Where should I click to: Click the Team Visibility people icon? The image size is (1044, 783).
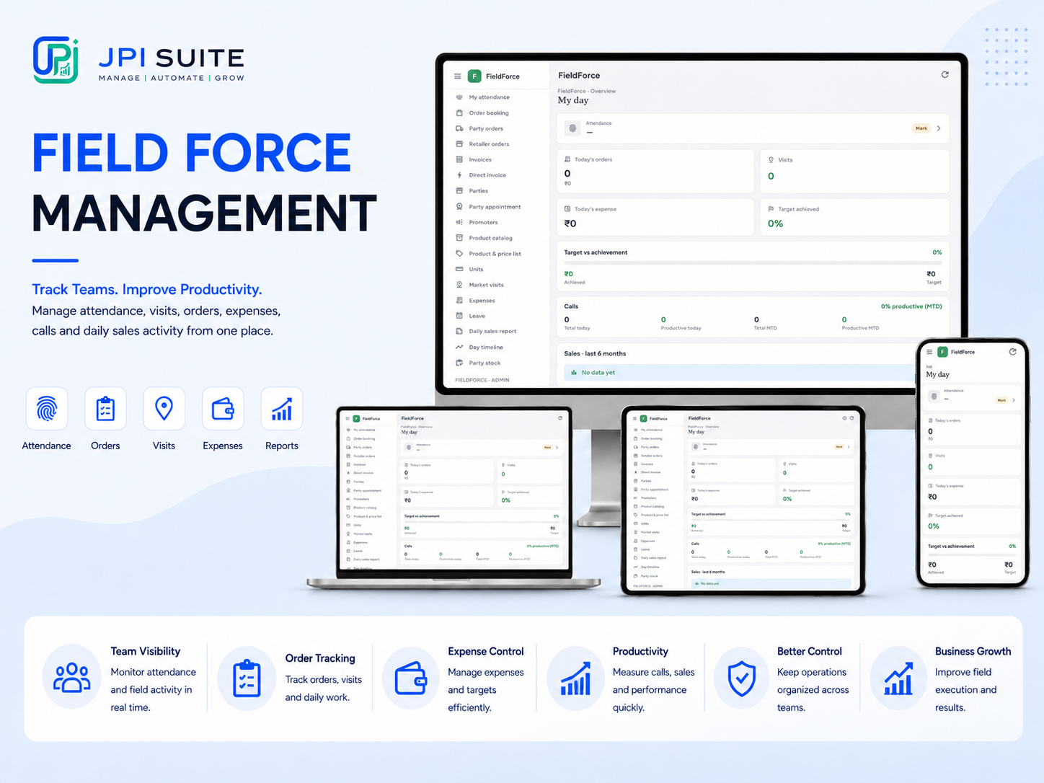coord(72,677)
